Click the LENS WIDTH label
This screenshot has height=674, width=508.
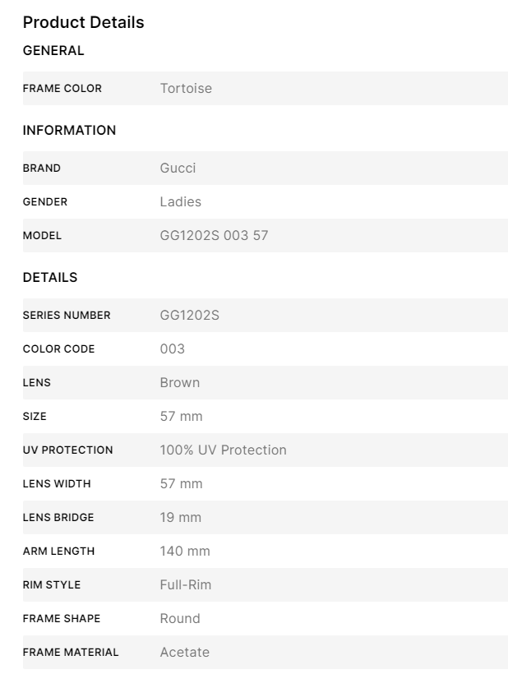[57, 483]
